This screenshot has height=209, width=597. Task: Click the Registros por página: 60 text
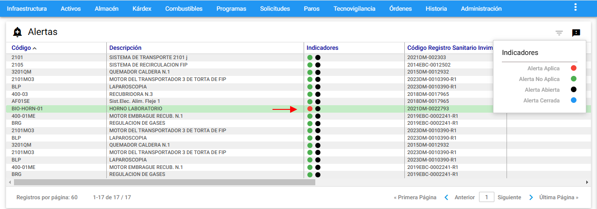coord(47,197)
